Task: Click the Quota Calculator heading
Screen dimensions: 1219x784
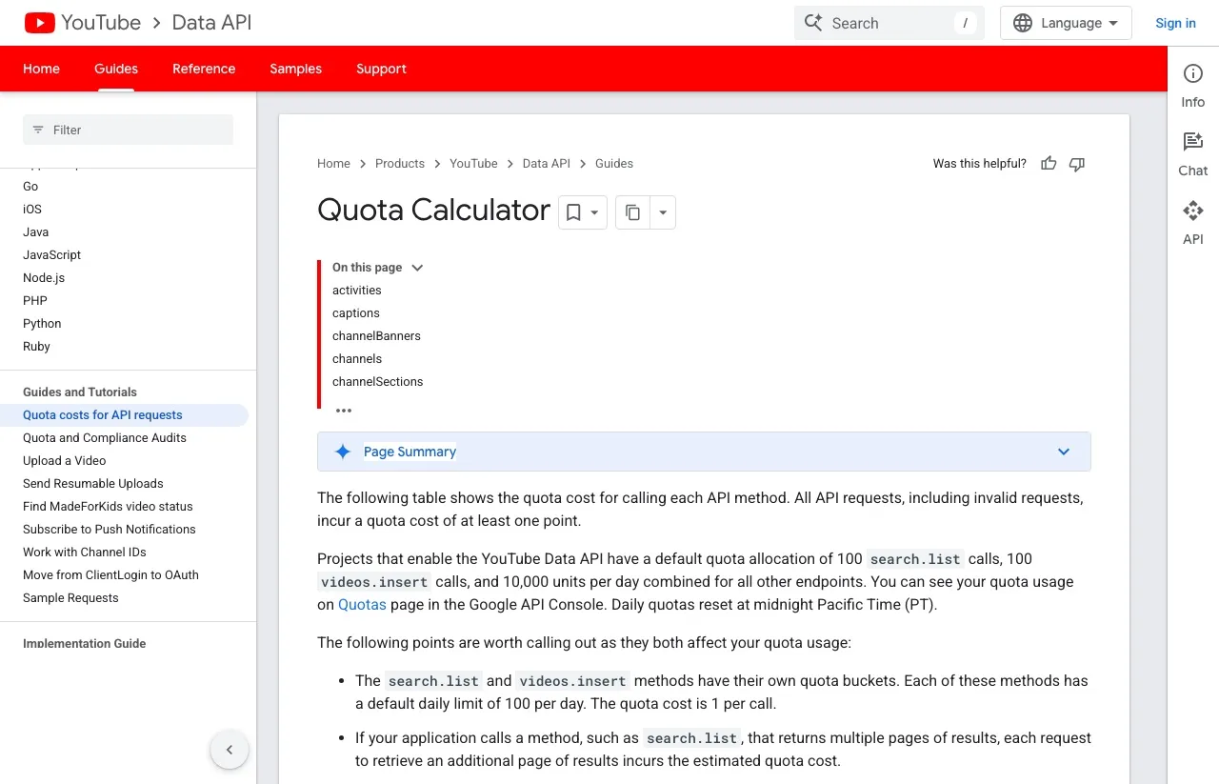Action: click(x=433, y=211)
